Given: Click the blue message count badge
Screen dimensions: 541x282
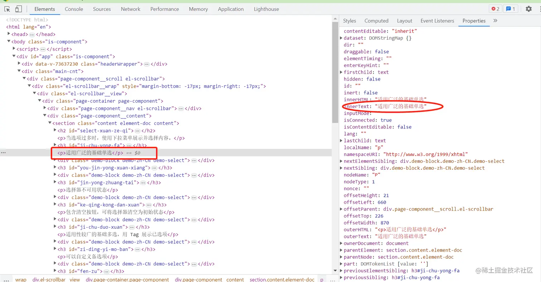Looking at the screenshot, I should pos(510,9).
